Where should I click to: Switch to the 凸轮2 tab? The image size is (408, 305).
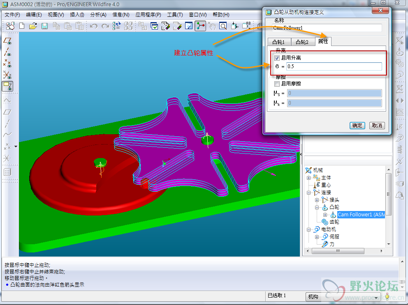[x=302, y=42]
